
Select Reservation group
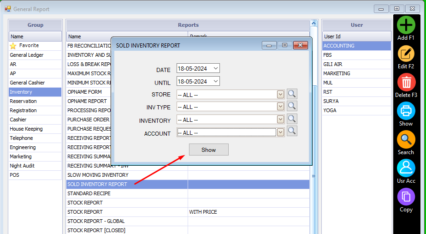point(35,101)
